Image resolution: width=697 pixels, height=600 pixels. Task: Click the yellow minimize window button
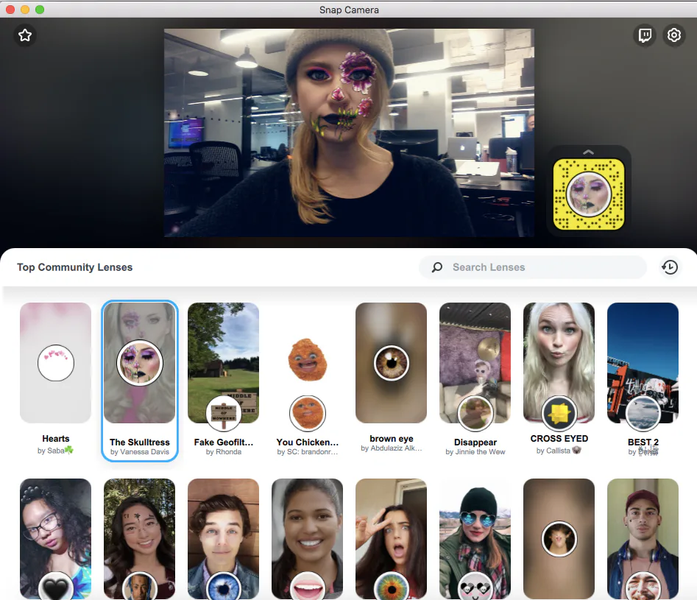pos(25,10)
